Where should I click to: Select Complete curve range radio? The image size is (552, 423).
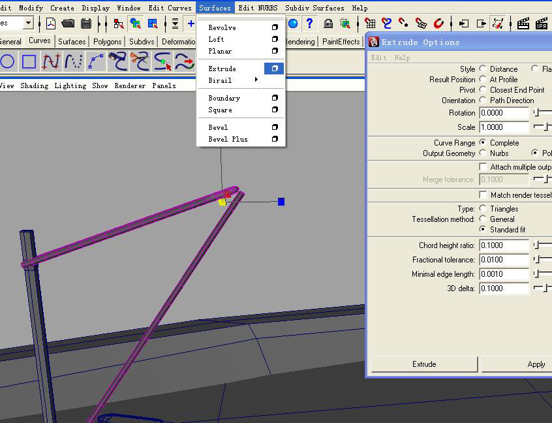coord(483,143)
